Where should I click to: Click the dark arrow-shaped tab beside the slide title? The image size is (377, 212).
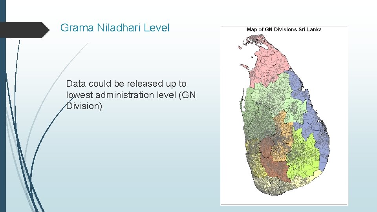pyautogui.click(x=24, y=30)
